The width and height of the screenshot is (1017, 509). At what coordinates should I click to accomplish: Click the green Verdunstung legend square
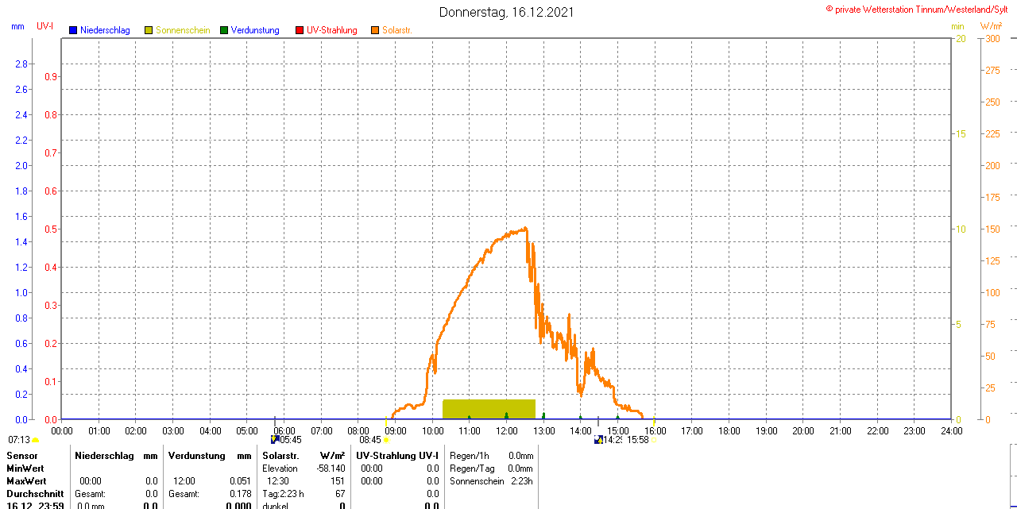point(224,30)
